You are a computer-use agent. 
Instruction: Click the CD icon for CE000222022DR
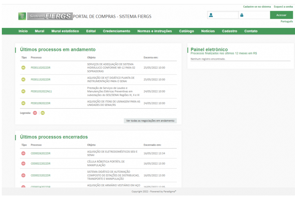point(23,163)
